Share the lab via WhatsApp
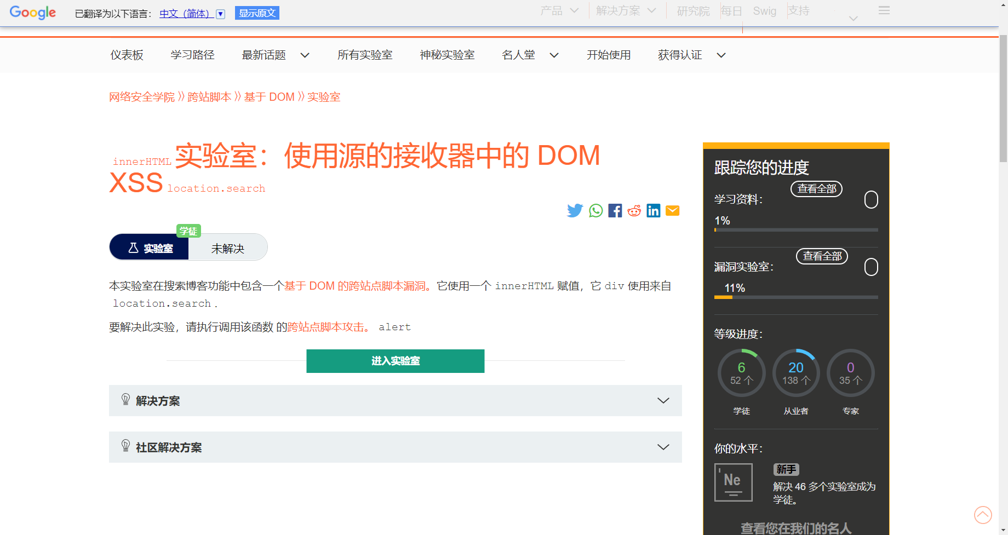1008x535 pixels. point(595,210)
